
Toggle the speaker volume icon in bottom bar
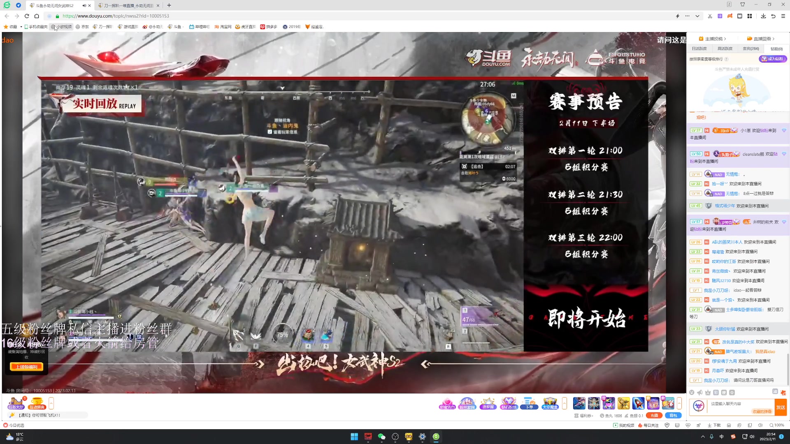click(759, 425)
